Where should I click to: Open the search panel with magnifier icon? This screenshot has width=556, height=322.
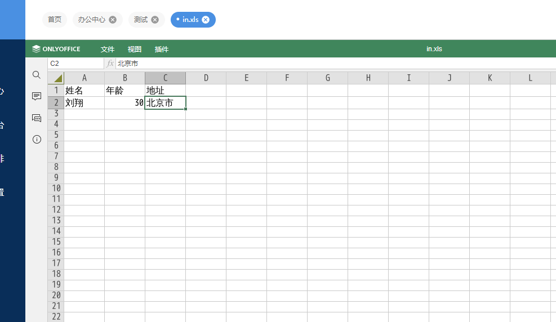tap(37, 75)
